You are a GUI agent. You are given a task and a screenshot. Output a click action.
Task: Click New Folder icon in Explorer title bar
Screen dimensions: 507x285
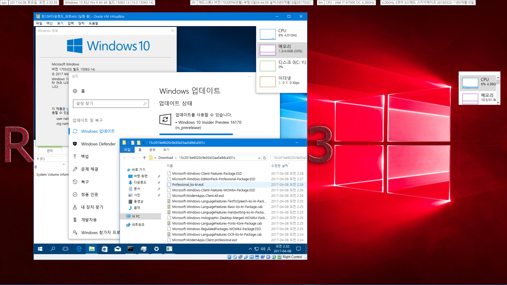(139, 143)
